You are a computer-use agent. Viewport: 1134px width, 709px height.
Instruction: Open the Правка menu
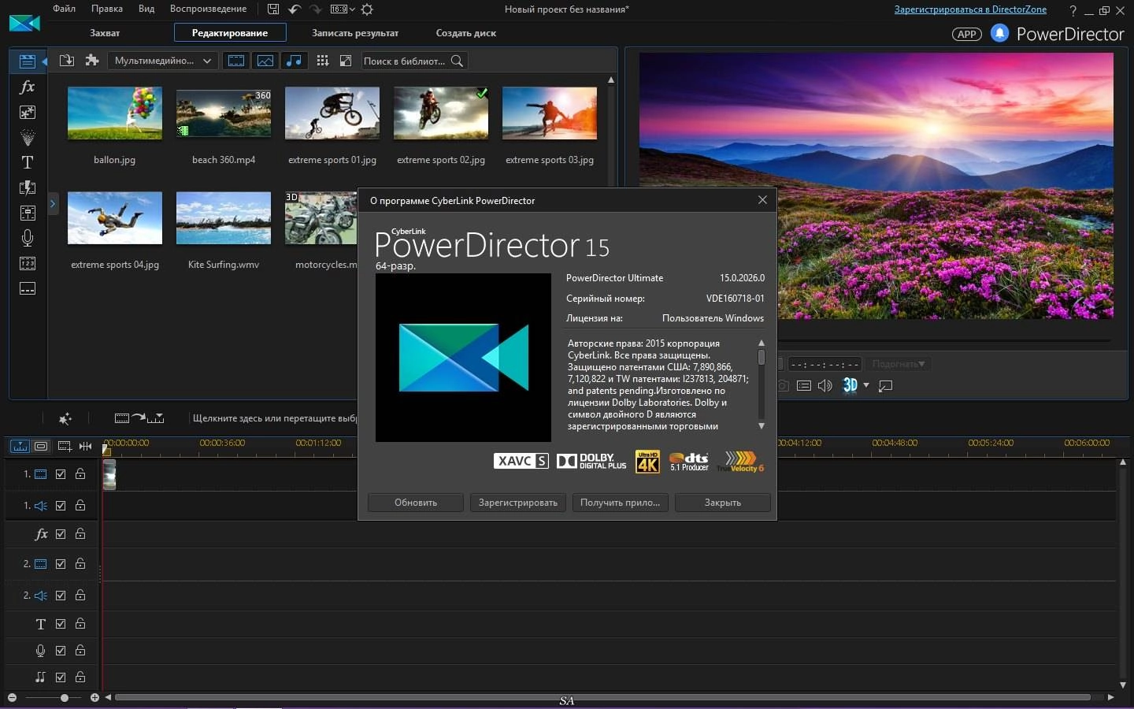pos(107,9)
